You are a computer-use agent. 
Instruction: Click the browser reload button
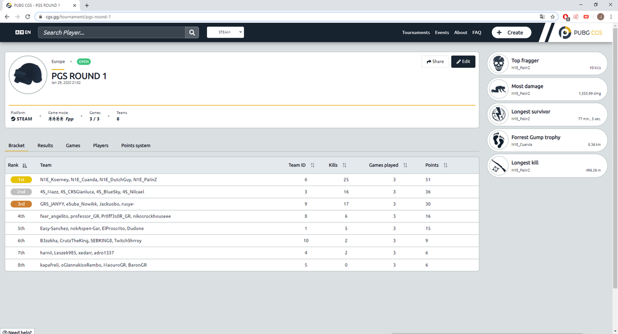27,16
